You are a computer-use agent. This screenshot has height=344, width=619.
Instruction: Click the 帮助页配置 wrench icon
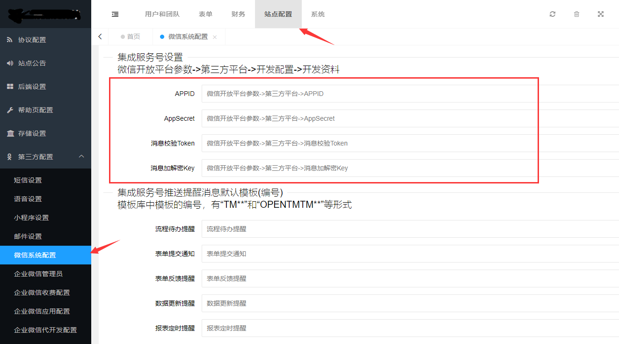(10, 110)
